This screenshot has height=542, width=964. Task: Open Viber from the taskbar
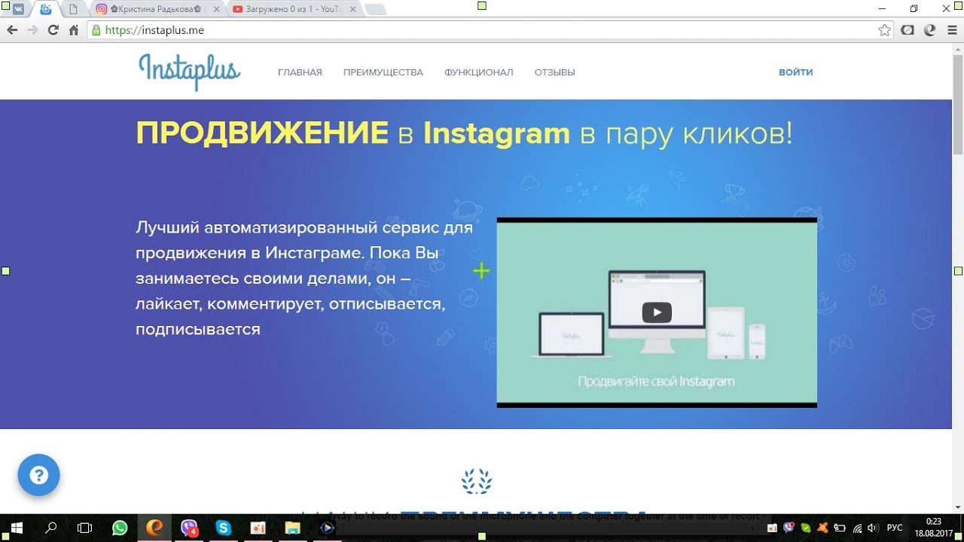(x=189, y=528)
